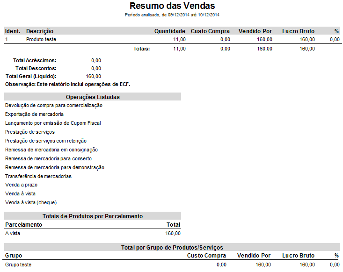
Task: Select the Venda à vista (cheque) entry
Action: pos(30,202)
